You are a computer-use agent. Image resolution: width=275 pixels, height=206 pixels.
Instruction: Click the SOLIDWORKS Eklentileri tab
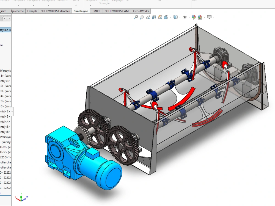pos(55,11)
